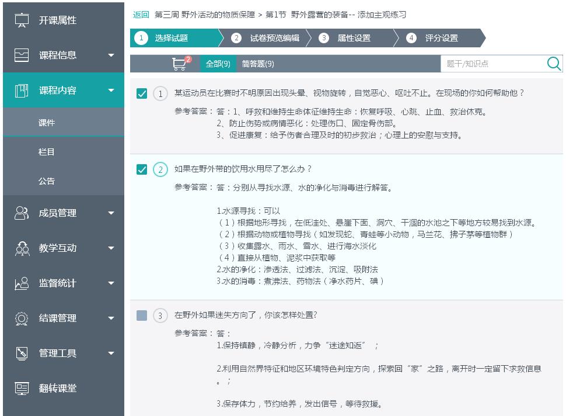Click the 监督统计 statistics icon

(22, 283)
